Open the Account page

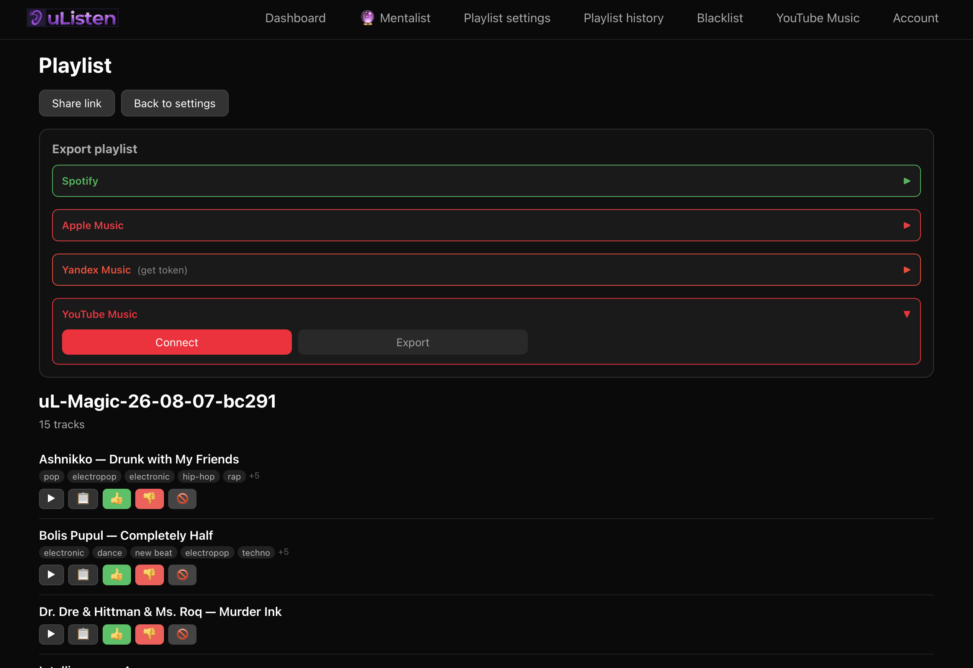click(916, 18)
